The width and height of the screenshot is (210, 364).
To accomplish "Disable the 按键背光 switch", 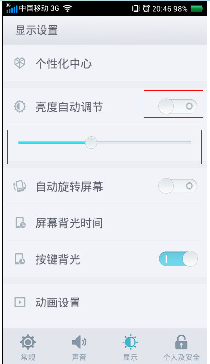I will click(x=178, y=259).
